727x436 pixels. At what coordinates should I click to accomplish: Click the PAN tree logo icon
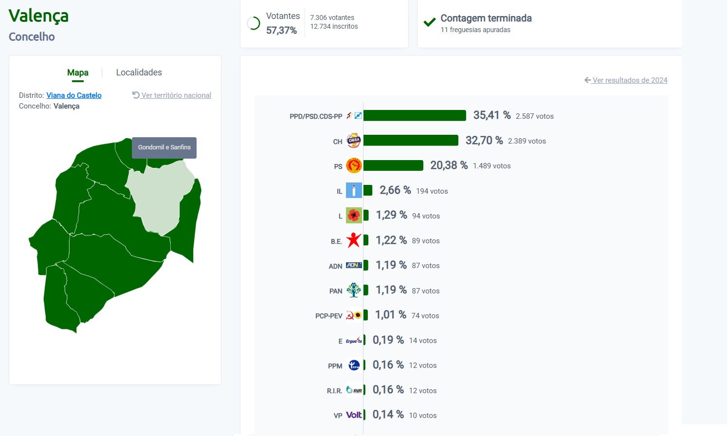click(354, 290)
